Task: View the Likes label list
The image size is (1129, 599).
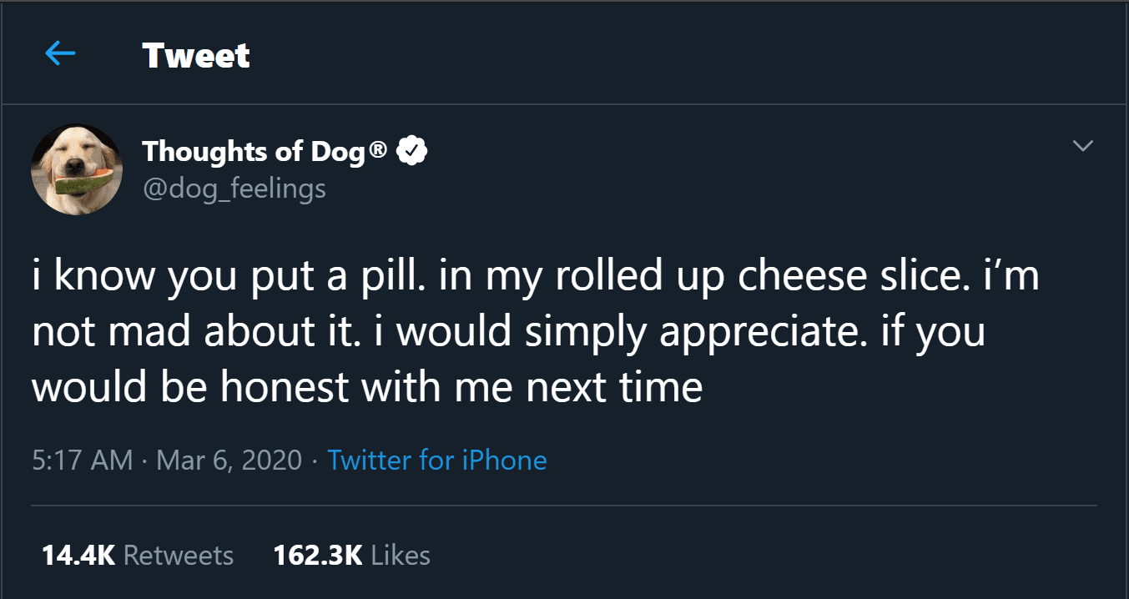Action: pyautogui.click(x=401, y=556)
